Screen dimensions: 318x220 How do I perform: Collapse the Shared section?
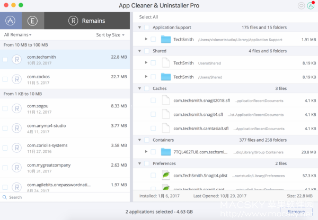pos(139,51)
